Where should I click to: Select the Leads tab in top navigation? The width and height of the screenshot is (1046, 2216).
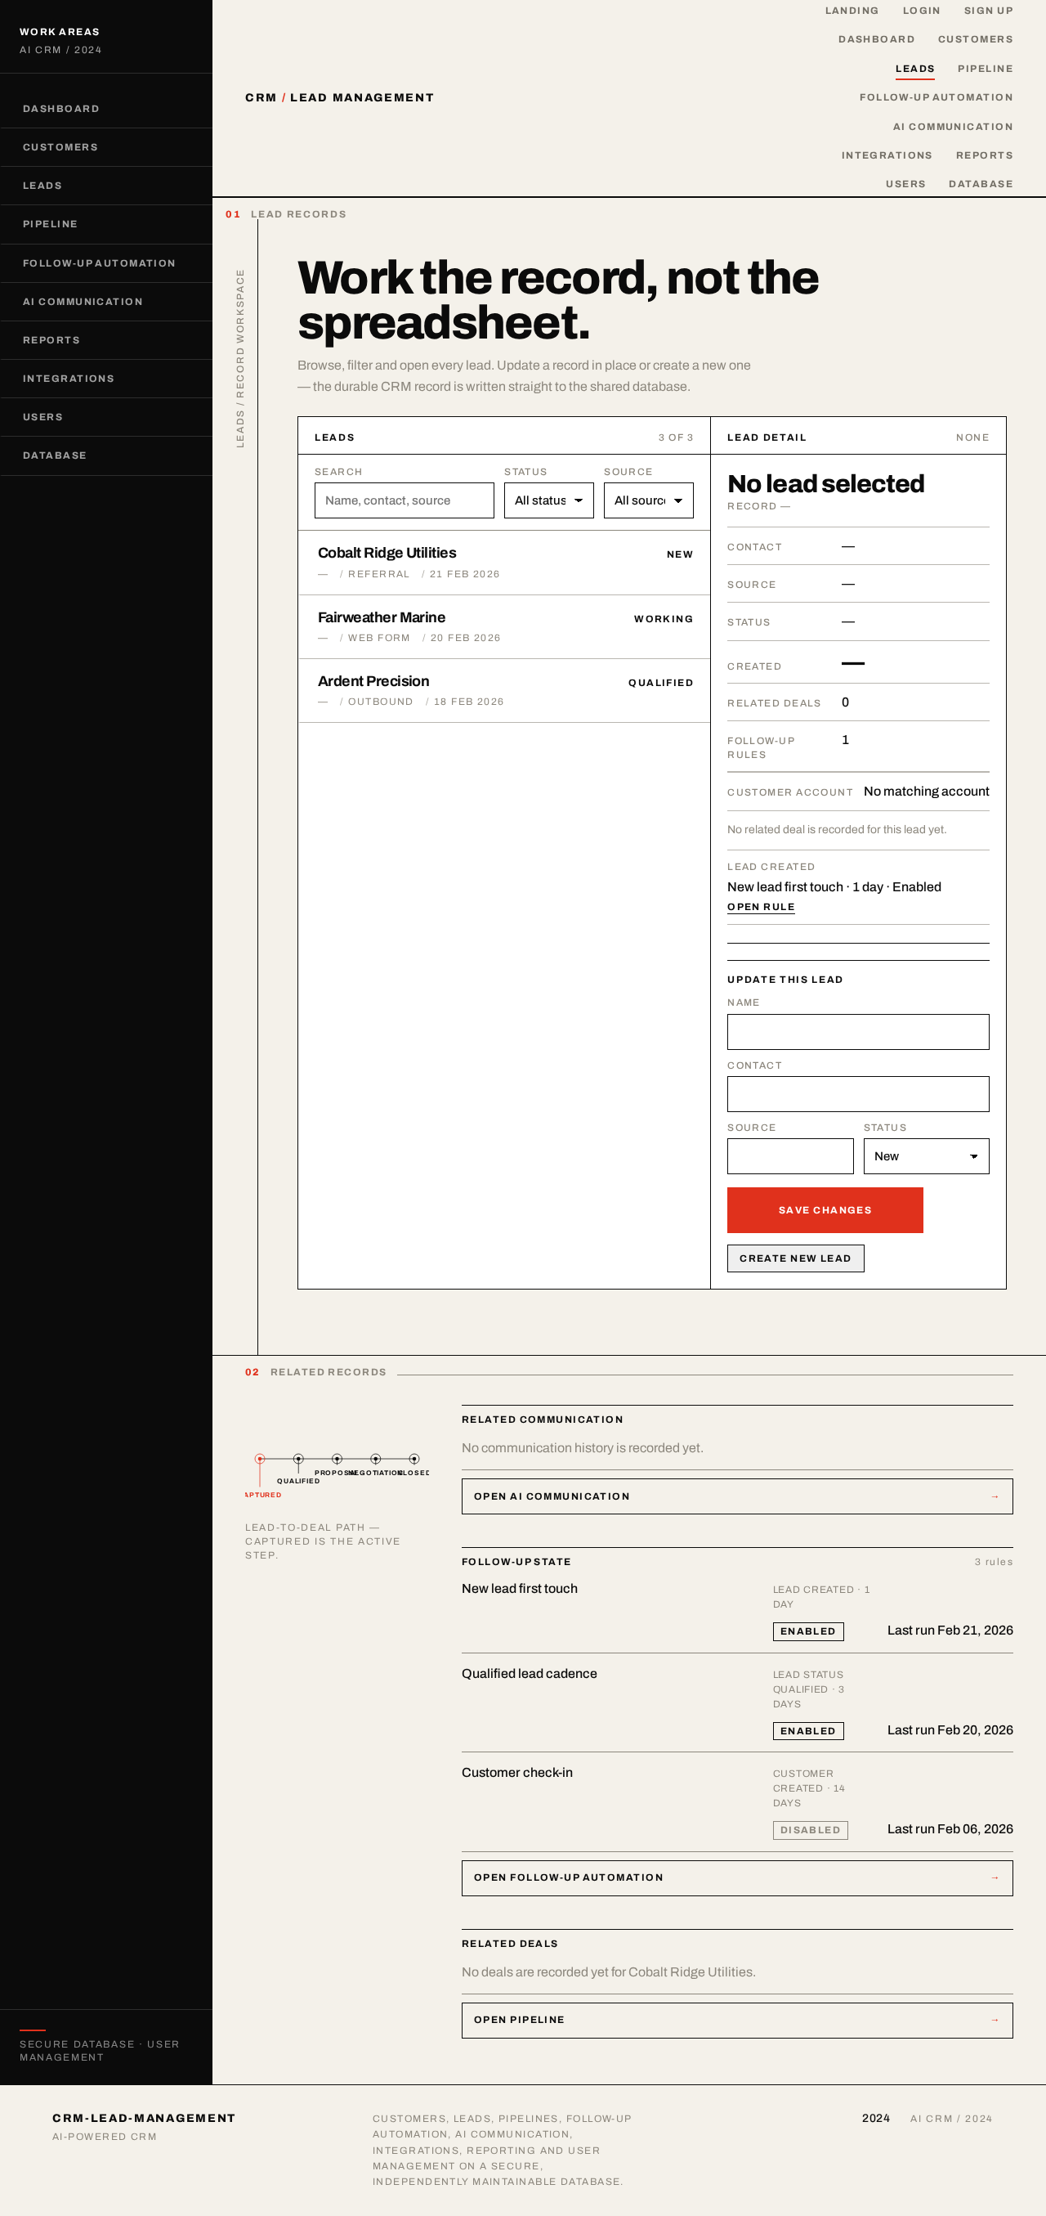[914, 69]
